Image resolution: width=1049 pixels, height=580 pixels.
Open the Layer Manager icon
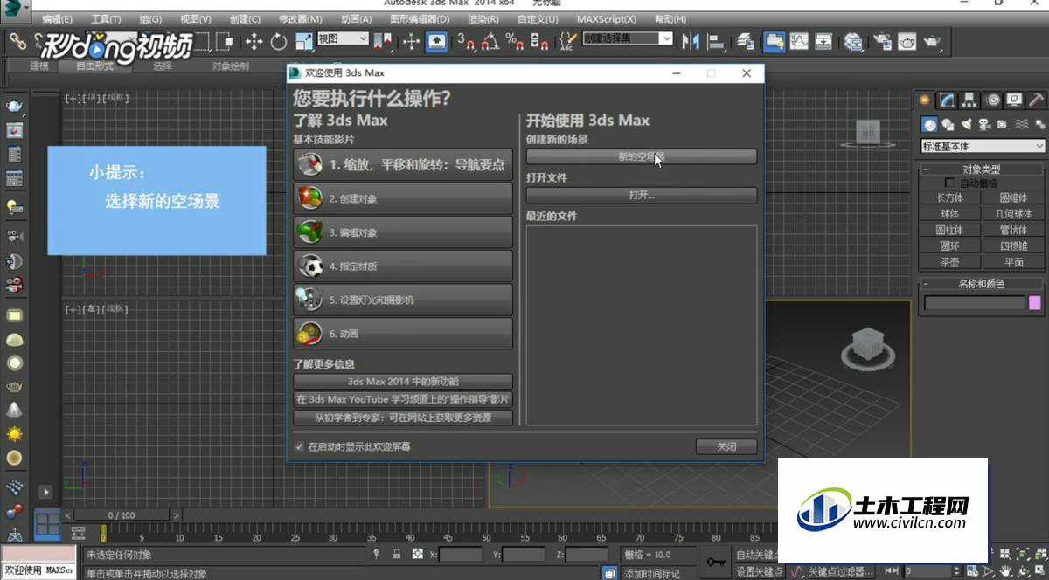(x=746, y=40)
